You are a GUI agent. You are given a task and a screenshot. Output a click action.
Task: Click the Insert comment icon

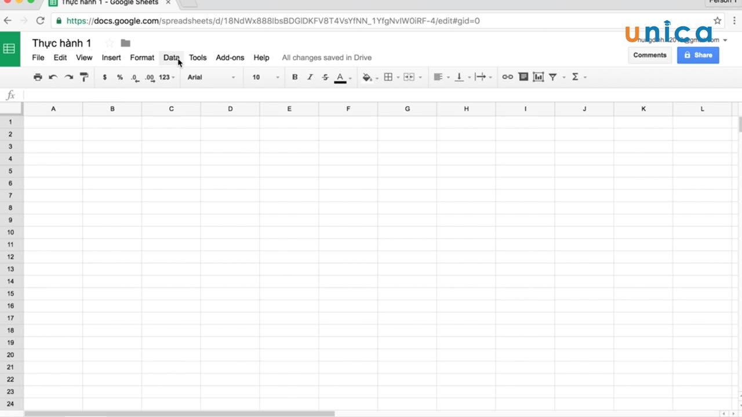tap(523, 77)
